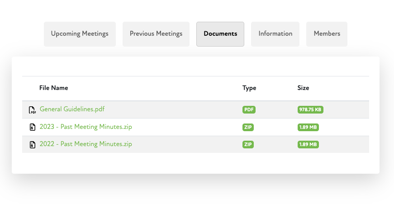Click the ZIP badge for 2022 minutes
The width and height of the screenshot is (394, 204).
pos(248,145)
